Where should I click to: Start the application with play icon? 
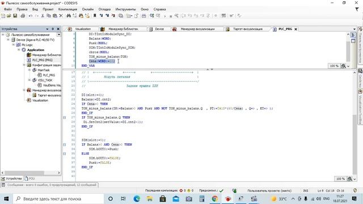tap(165, 16)
